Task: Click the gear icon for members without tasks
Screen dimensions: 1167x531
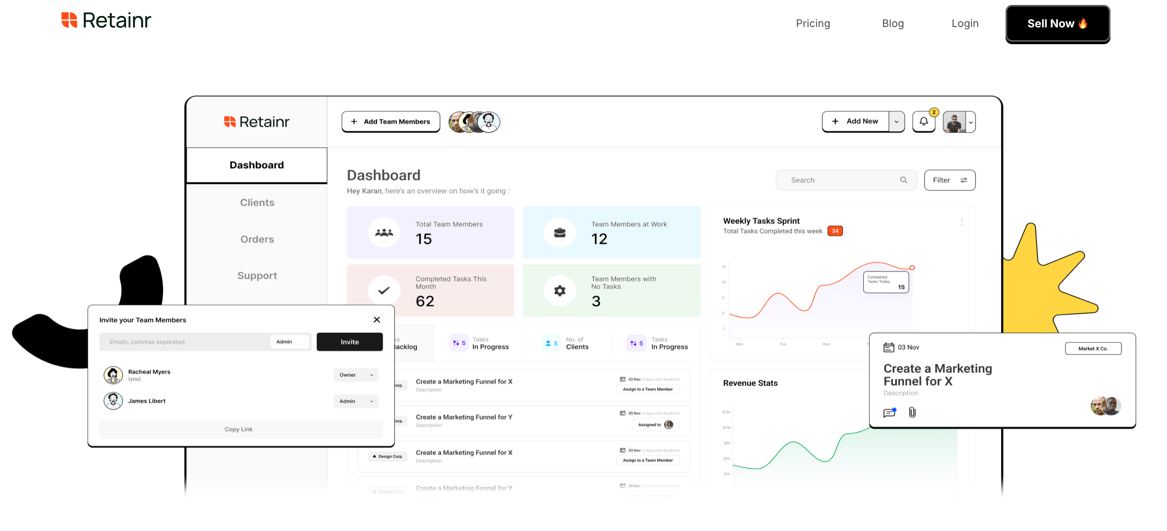Action: coord(559,291)
